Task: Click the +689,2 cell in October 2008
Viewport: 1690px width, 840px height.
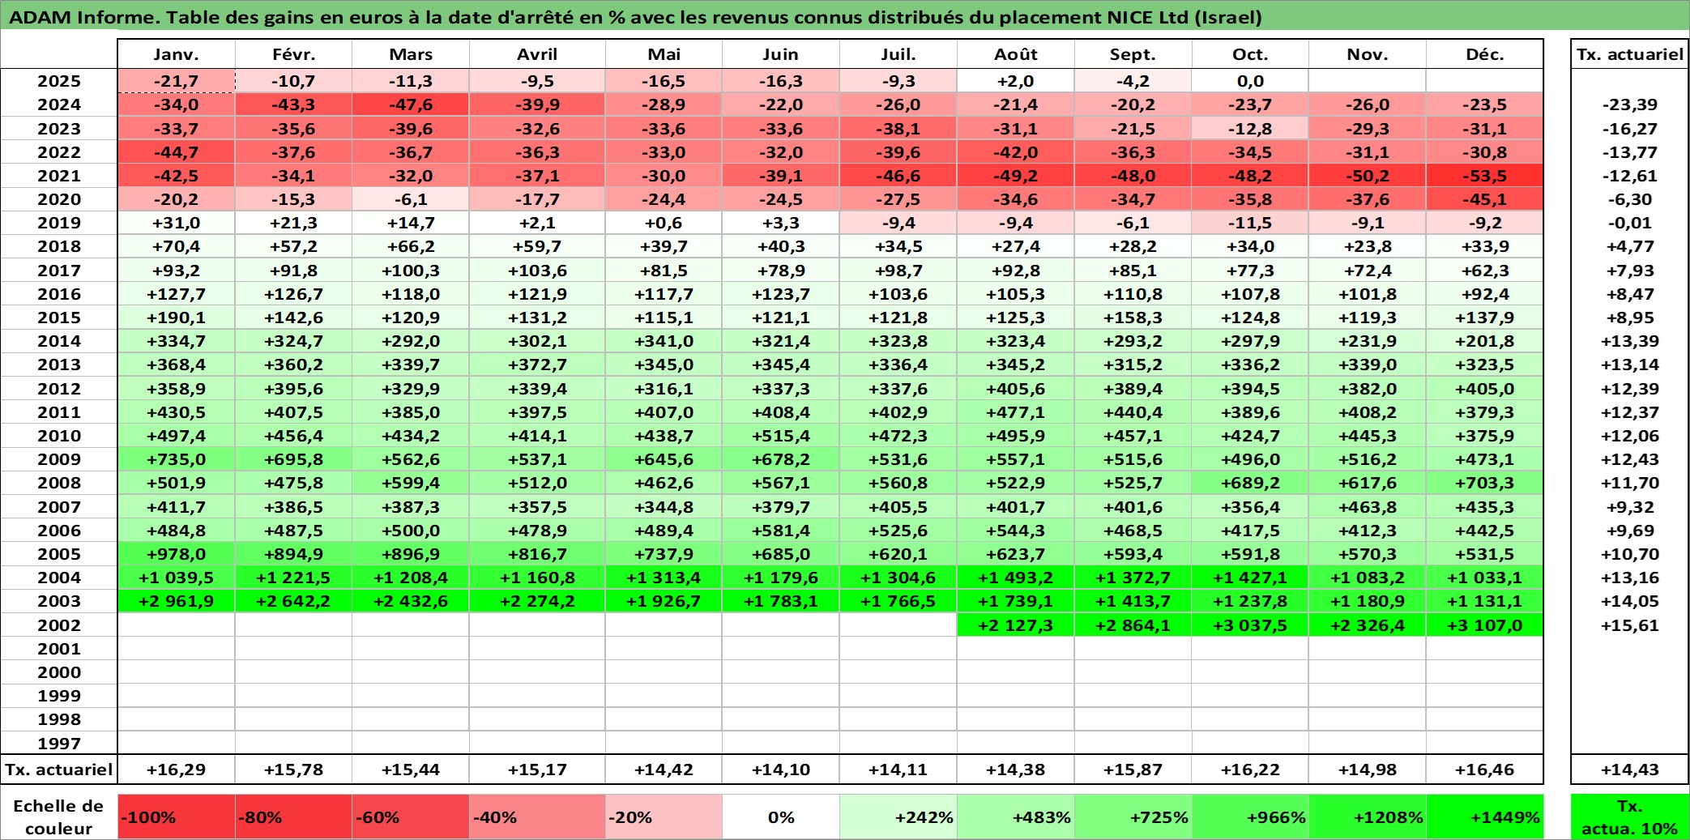Action: click(x=1250, y=483)
